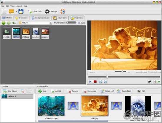The image size is (162, 123).
Task: Click the scroll-left arrow of Album Photos
Action: (x=37, y=121)
